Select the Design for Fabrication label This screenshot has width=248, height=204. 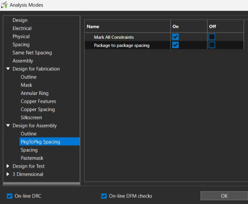[x=36, y=69]
